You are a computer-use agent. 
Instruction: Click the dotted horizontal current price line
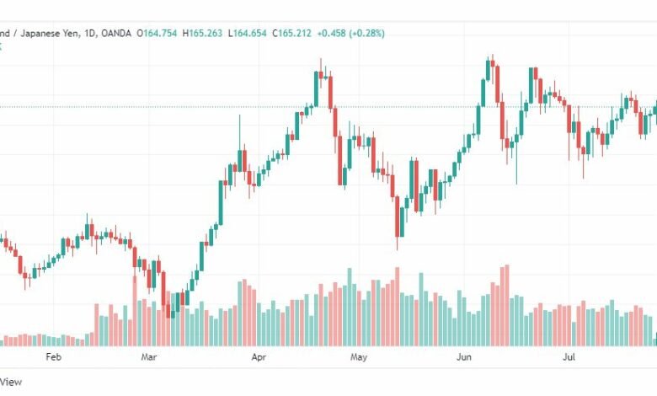pos(328,107)
